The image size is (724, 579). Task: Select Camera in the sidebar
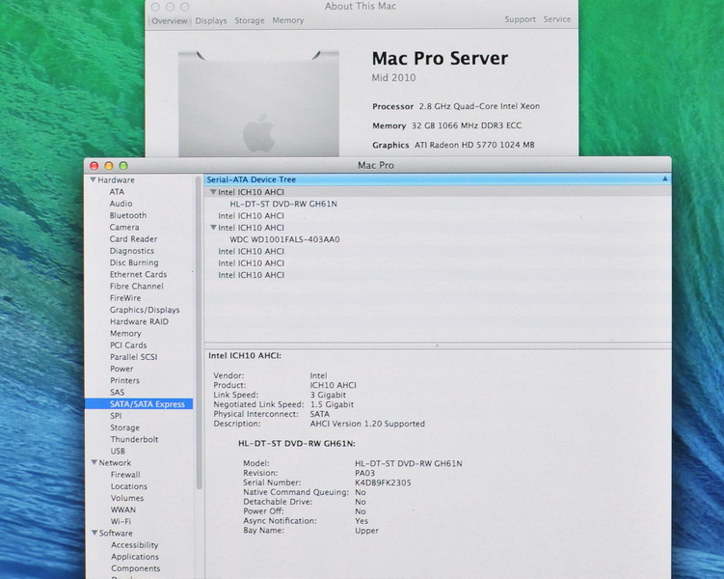click(124, 228)
